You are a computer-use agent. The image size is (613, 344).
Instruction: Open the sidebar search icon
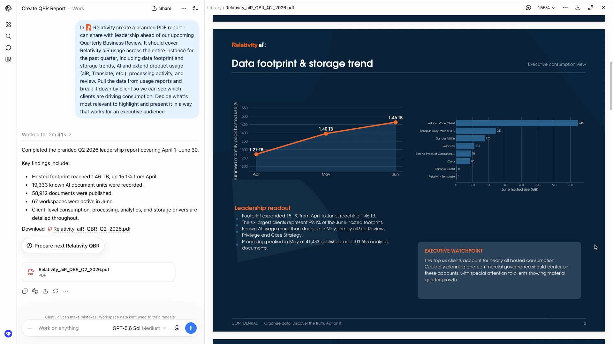(8, 36)
